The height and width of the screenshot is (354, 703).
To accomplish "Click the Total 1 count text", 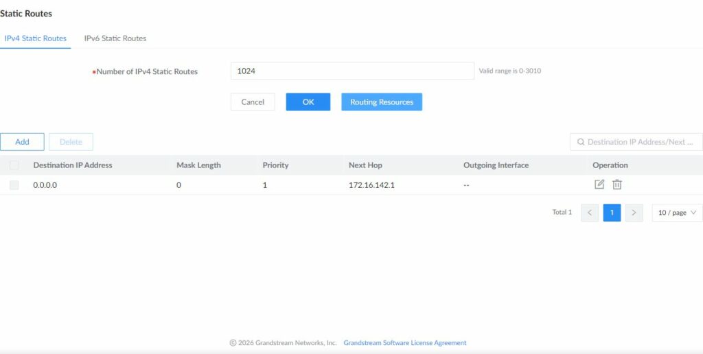I will click(562, 213).
